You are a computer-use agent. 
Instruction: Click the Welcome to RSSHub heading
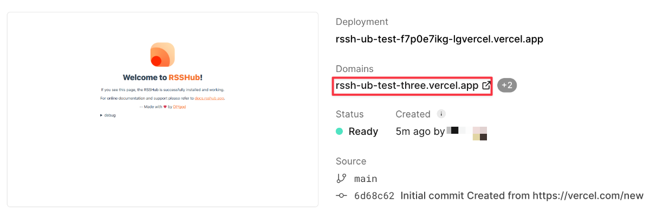click(162, 77)
